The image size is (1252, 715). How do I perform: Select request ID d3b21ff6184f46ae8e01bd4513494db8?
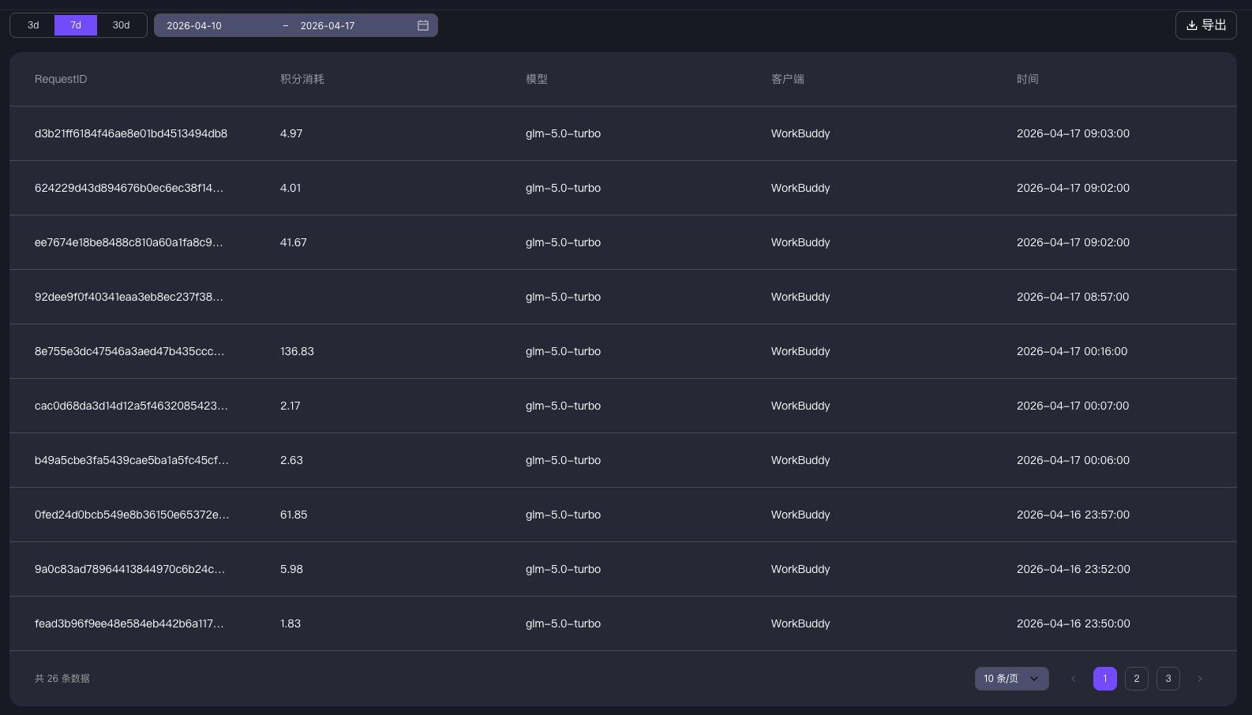click(x=131, y=133)
